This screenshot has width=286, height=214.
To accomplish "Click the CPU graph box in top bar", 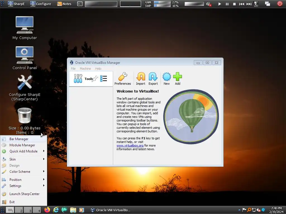I will (x=130, y=4).
